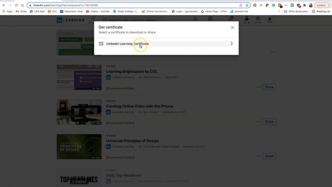332x187 pixels.
Task: Share Universal Principles of Design course
Action: click(x=269, y=156)
